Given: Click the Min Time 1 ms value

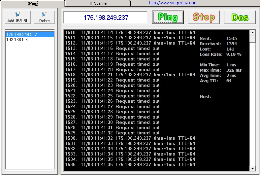Looking at the screenshot, I should 231,65.
